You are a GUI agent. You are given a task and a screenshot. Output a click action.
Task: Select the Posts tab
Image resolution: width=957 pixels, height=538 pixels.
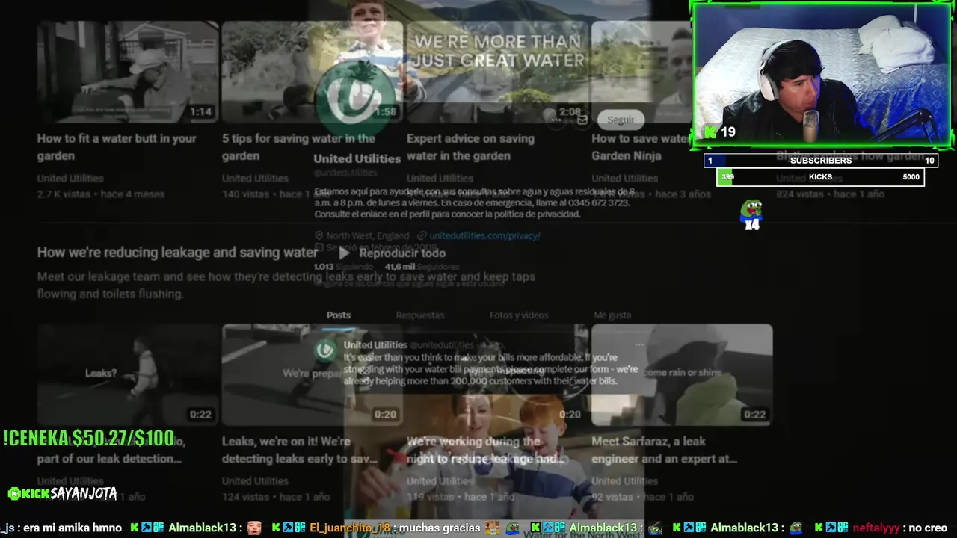(x=339, y=315)
